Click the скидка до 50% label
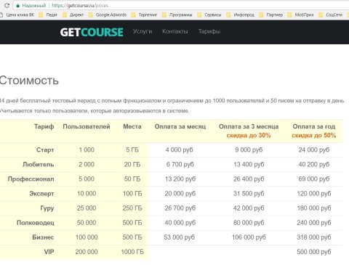The width and height of the screenshot is (349, 265). pyautogui.click(x=314, y=135)
